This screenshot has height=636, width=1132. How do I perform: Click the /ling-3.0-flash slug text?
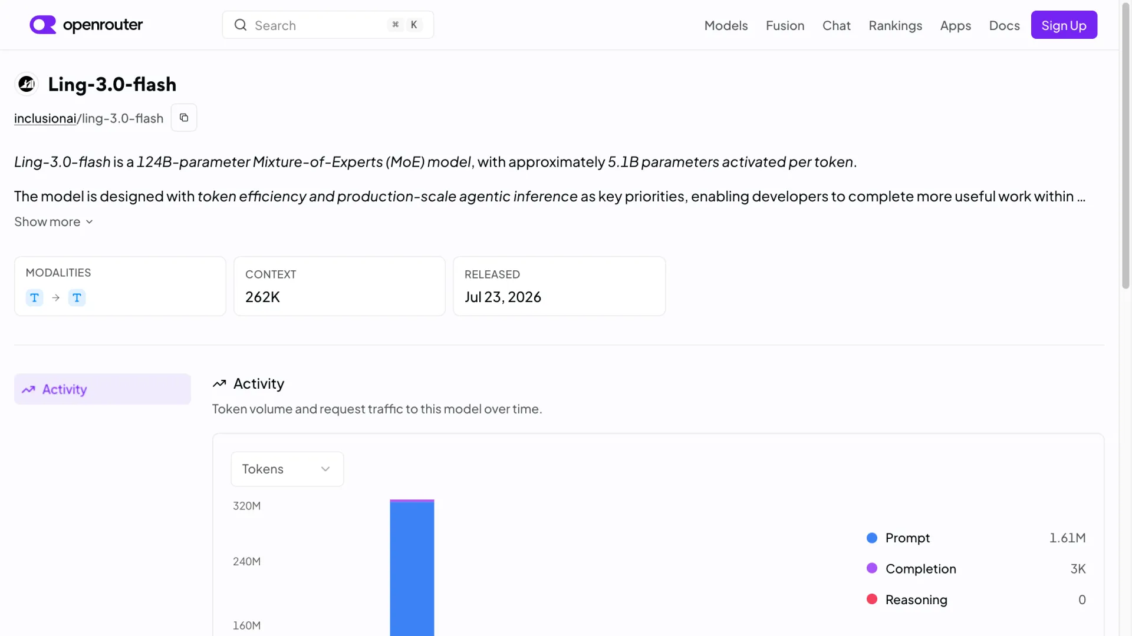[x=120, y=118]
